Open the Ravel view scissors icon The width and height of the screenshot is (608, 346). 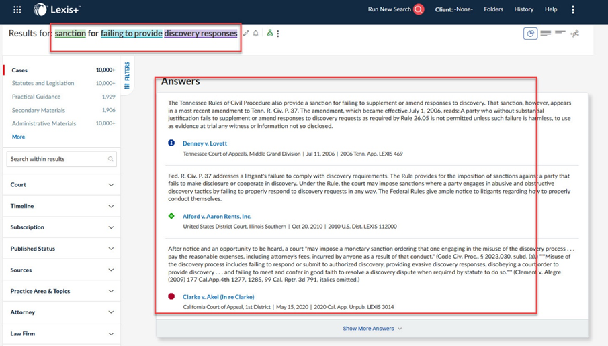pyautogui.click(x=574, y=34)
